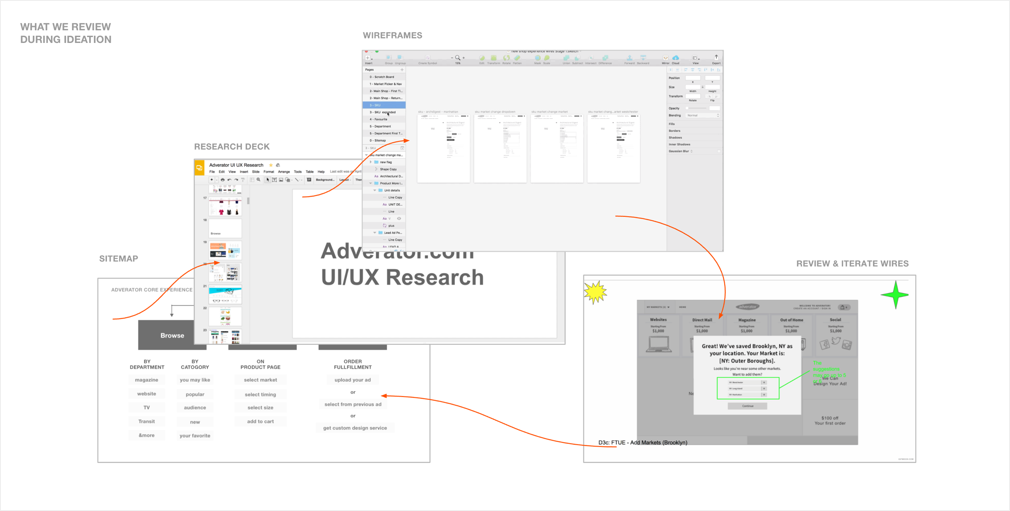Click the Union boolean icon in Sketch

(566, 58)
